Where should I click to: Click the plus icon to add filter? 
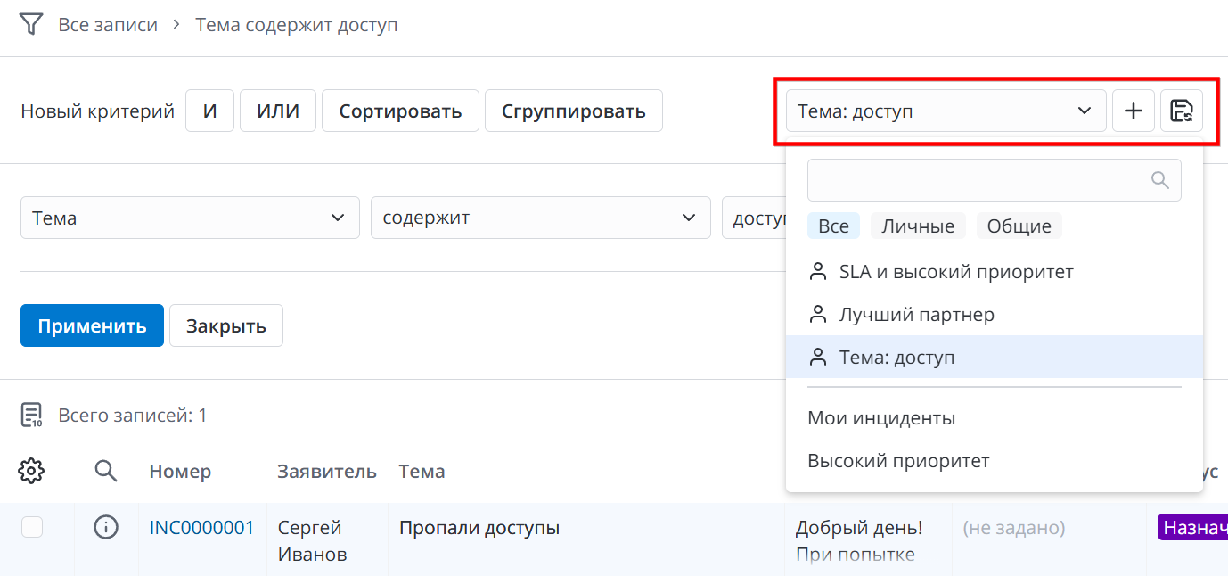(1133, 111)
